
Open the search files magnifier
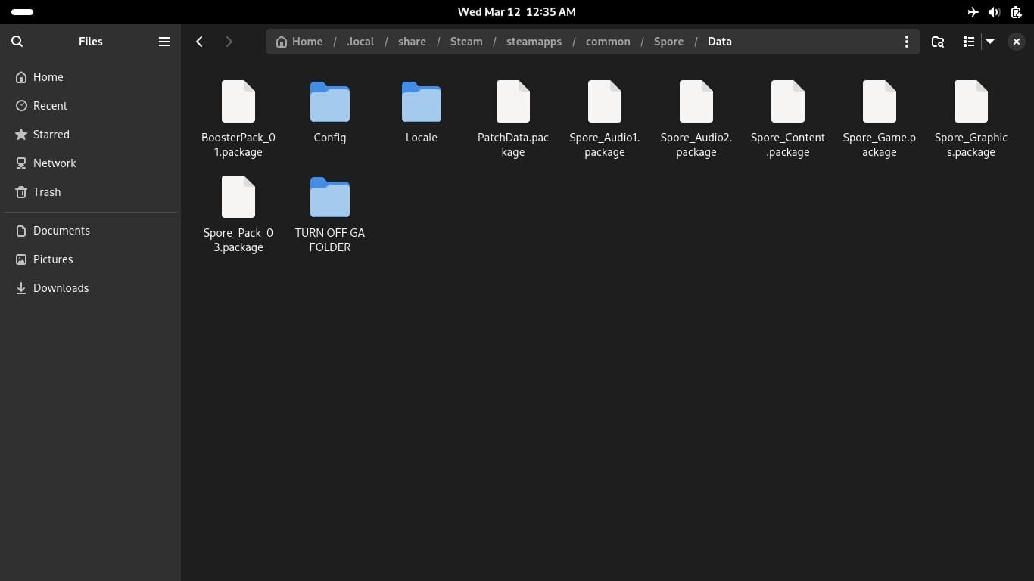[17, 42]
